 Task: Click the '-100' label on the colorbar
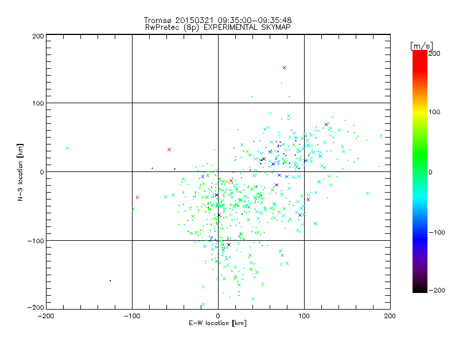click(x=437, y=232)
